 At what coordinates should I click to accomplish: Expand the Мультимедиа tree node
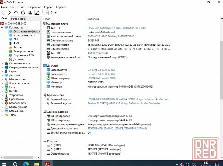(2, 79)
